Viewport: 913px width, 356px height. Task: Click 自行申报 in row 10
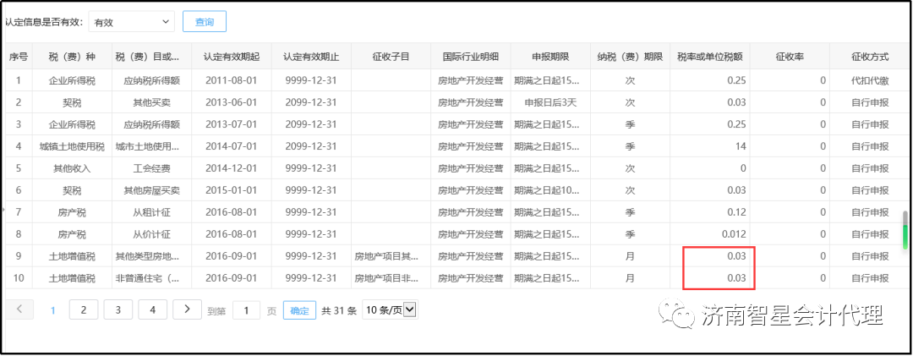click(870, 278)
